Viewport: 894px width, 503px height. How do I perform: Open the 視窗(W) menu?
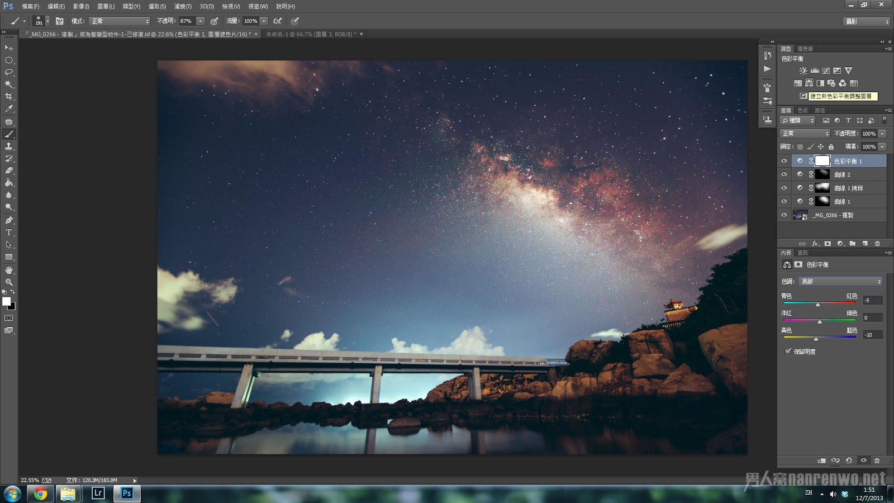pyautogui.click(x=258, y=6)
